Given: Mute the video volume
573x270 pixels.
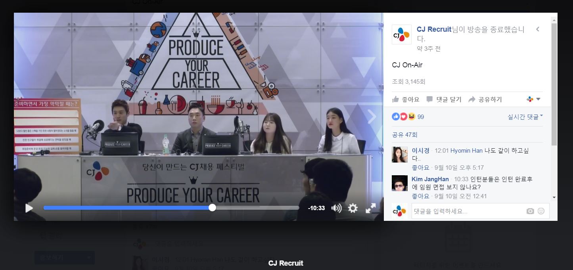Looking at the screenshot, I should coord(336,208).
